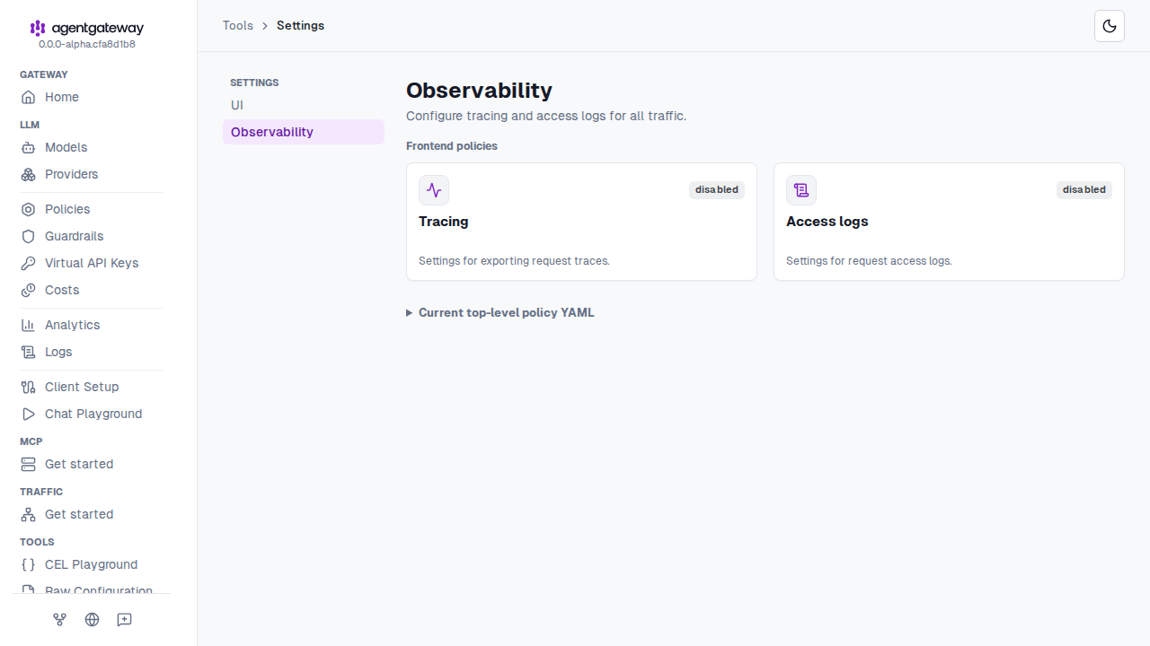Toggle dark mode with the moon icon
Image resolution: width=1150 pixels, height=646 pixels.
pos(1110,26)
